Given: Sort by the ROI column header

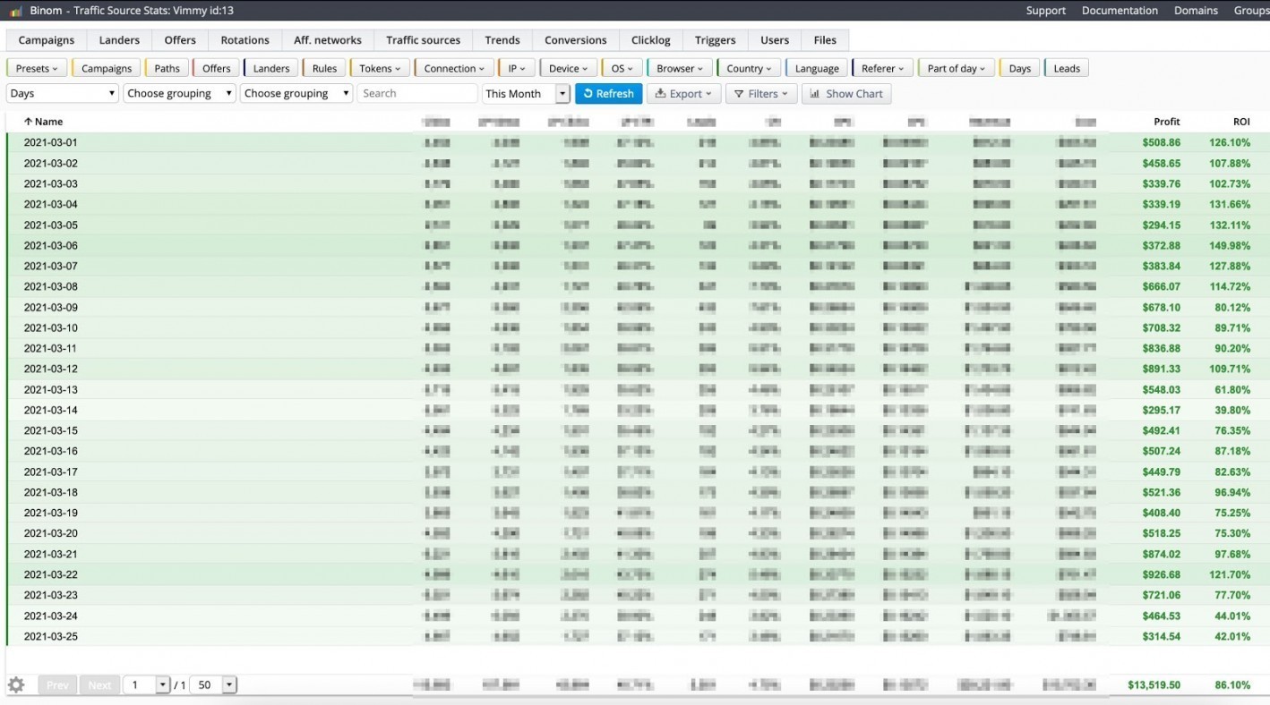Looking at the screenshot, I should point(1241,122).
